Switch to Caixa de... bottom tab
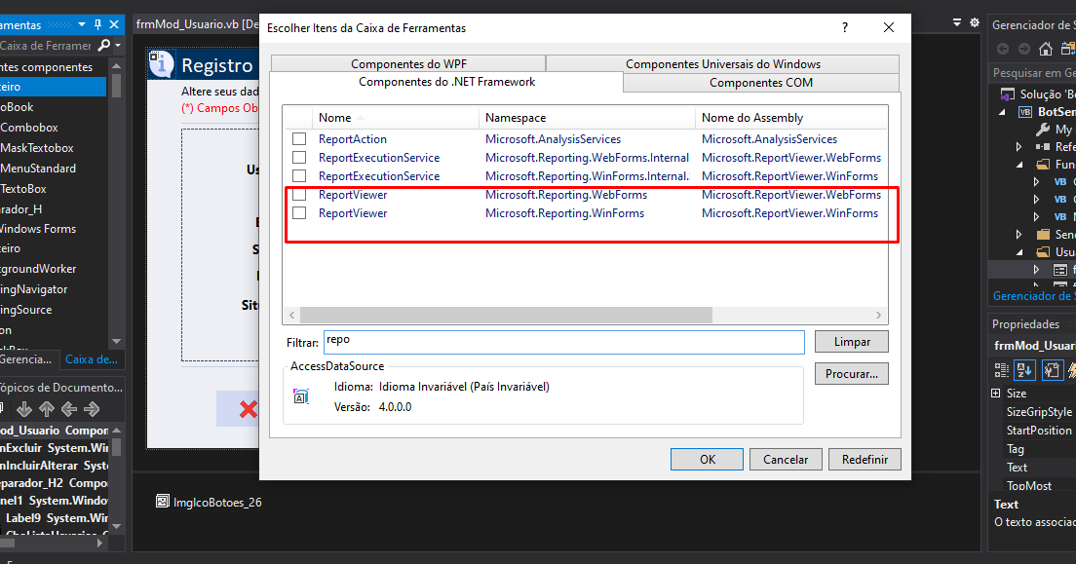 [x=92, y=358]
